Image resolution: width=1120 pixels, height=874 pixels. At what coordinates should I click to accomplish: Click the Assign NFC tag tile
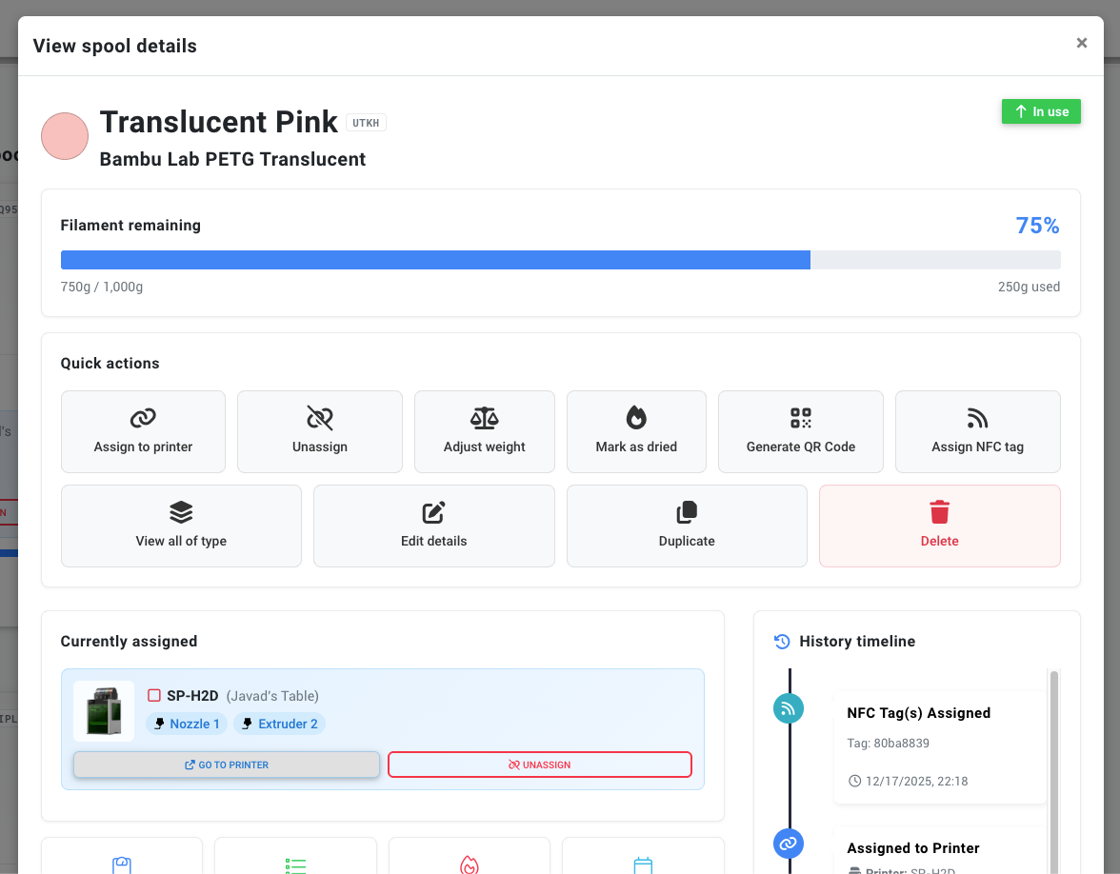click(x=977, y=431)
